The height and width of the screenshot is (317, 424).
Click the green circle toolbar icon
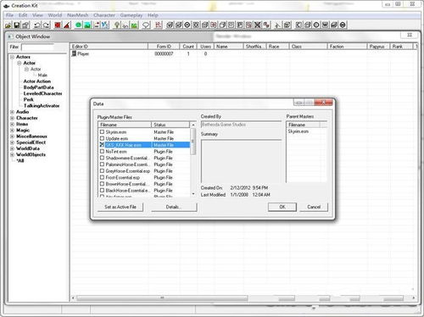pos(78,25)
